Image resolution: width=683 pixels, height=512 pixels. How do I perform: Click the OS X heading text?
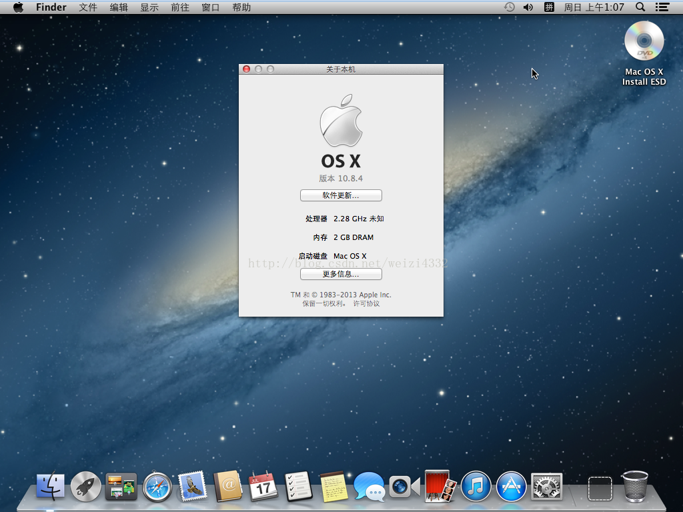(341, 161)
